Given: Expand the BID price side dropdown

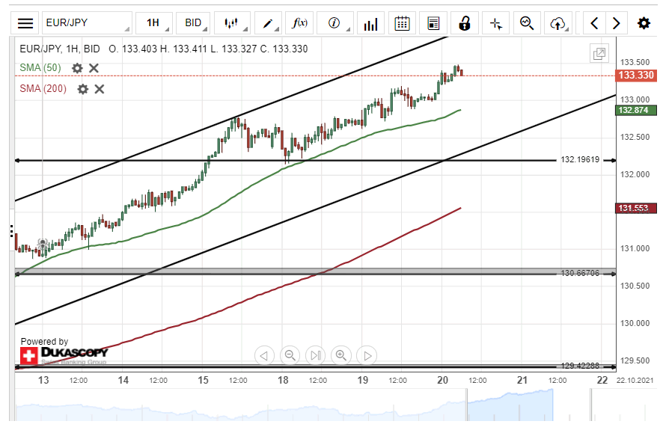Looking at the screenshot, I should [194, 23].
